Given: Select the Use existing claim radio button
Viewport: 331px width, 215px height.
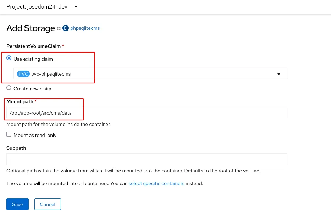Looking at the screenshot, I should tap(9, 59).
